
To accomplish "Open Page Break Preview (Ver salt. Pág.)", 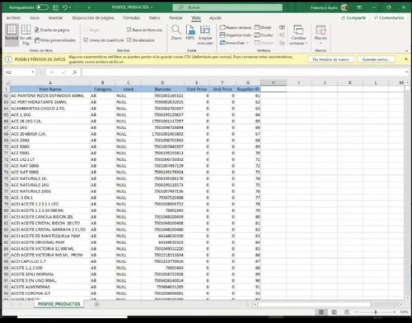I will point(26,35).
